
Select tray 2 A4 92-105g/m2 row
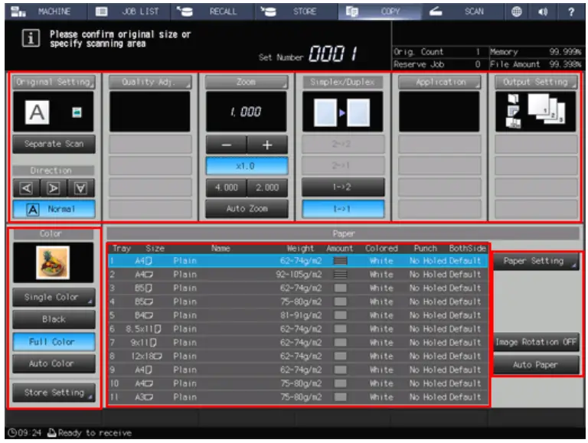click(x=298, y=275)
